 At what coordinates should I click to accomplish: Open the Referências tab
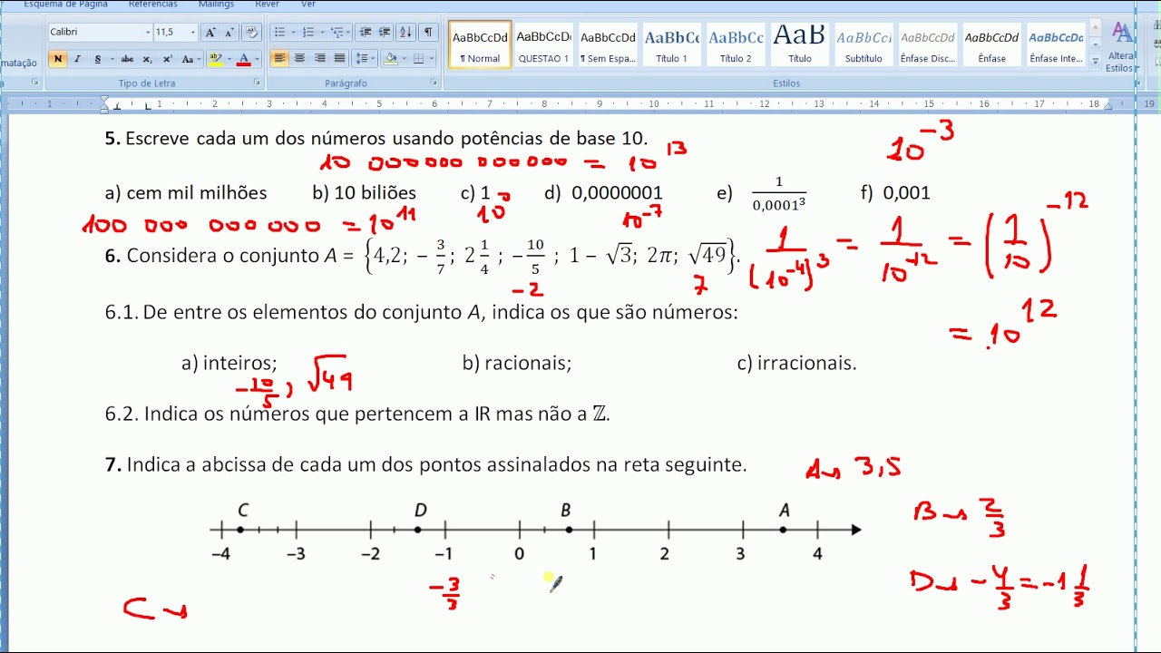pyautogui.click(x=153, y=5)
